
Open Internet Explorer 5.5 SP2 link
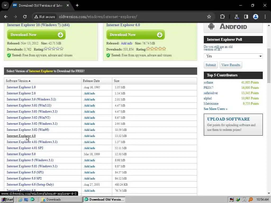pyautogui.click(x=24, y=178)
